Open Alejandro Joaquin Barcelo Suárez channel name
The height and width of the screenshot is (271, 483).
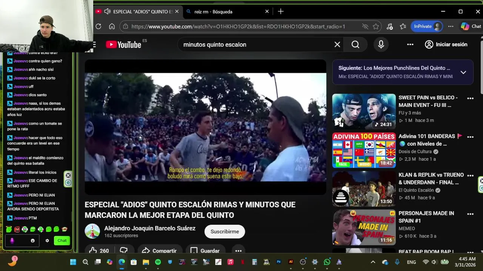(150, 228)
